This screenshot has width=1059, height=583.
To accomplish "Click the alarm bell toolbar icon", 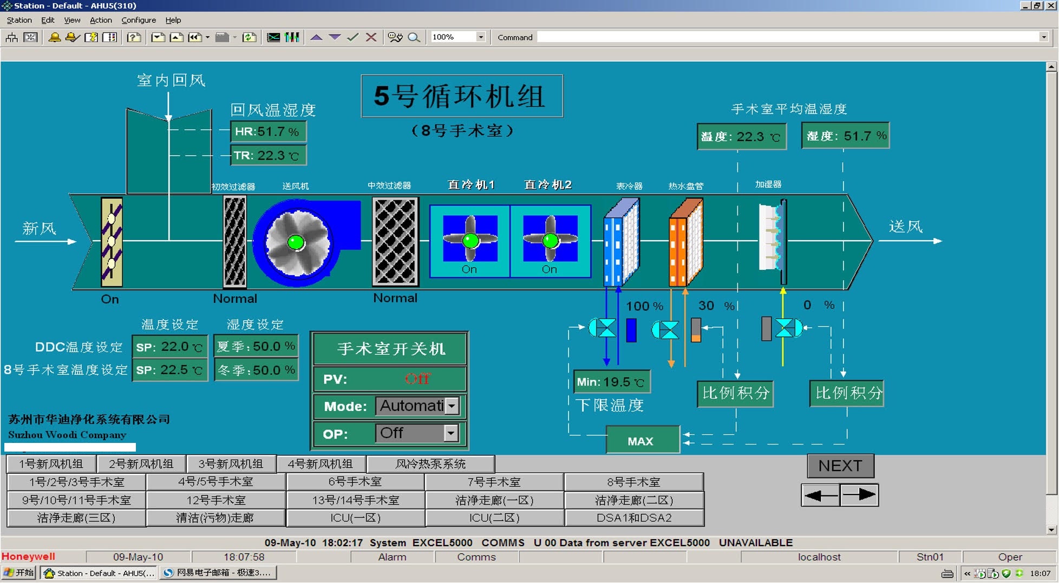I will (x=55, y=37).
